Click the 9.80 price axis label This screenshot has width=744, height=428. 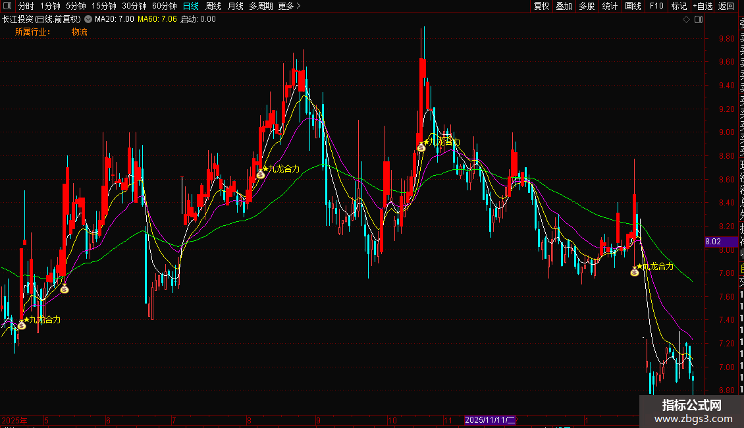[x=726, y=39]
